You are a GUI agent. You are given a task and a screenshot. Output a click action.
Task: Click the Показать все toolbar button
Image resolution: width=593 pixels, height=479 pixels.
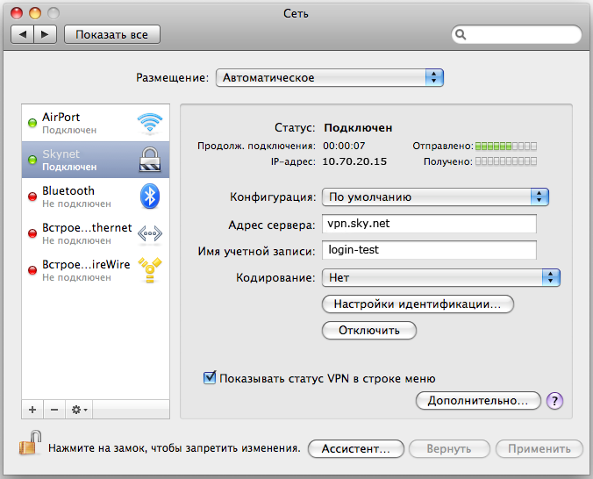[112, 34]
